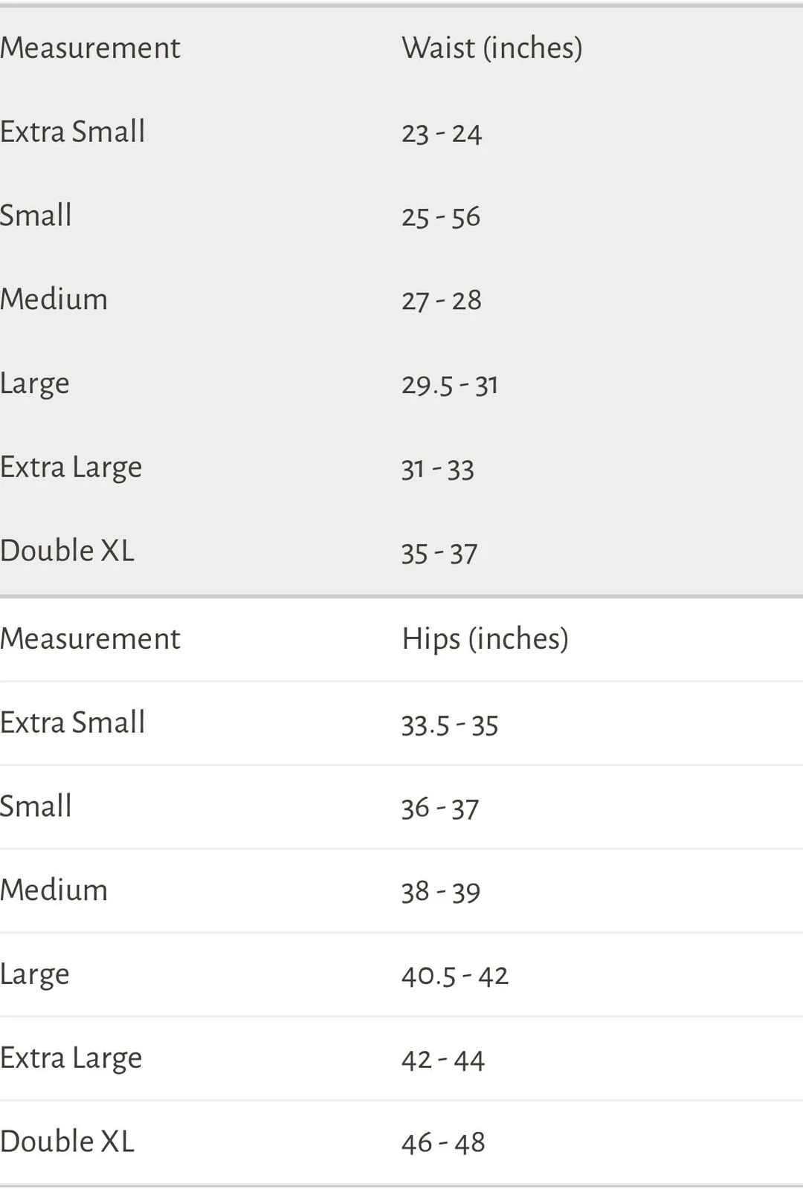
Task: Click the hips value 36 - 37
Action: pos(440,808)
